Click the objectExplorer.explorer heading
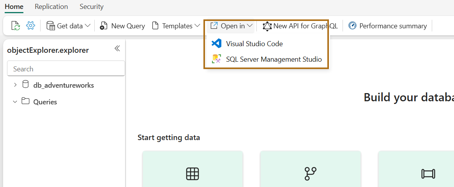The height and width of the screenshot is (187, 454). coord(48,50)
